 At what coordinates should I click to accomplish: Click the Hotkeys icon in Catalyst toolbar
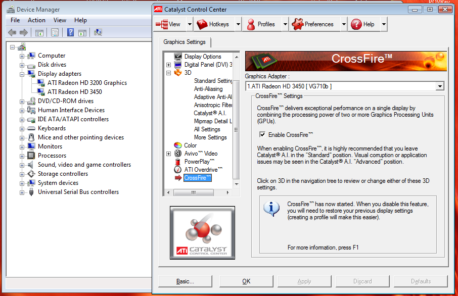[202, 24]
